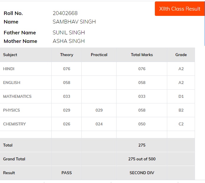The height and width of the screenshot is (183, 205).
Task: Click ENGLISH grade A2
Action: (x=181, y=83)
